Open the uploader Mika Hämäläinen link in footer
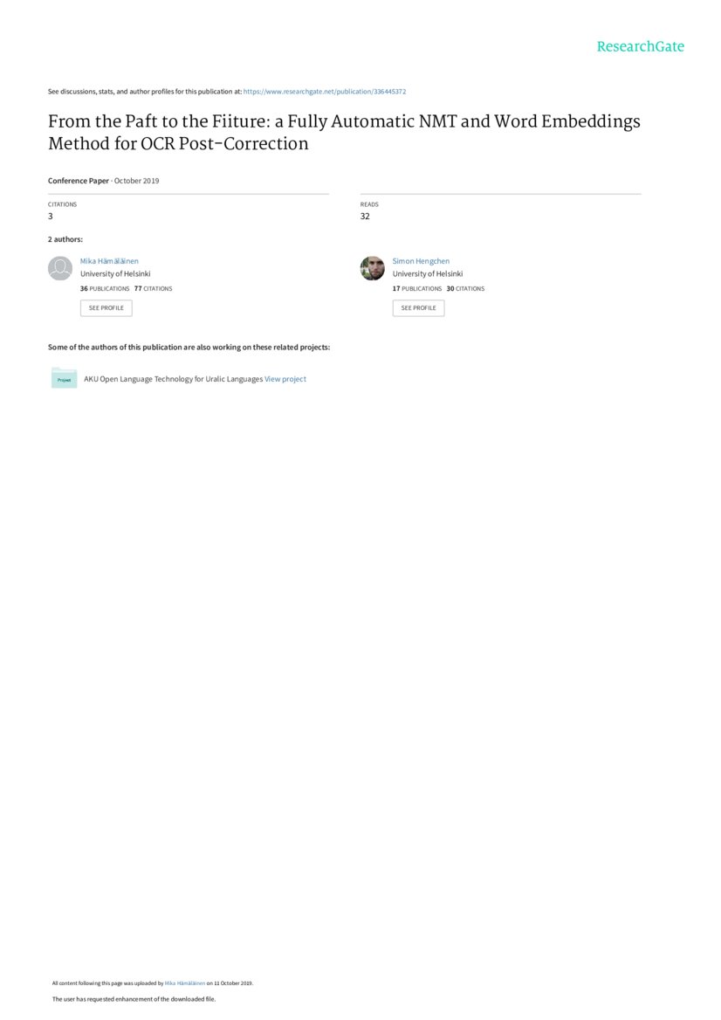The width and height of the screenshot is (721, 1020). (185, 983)
